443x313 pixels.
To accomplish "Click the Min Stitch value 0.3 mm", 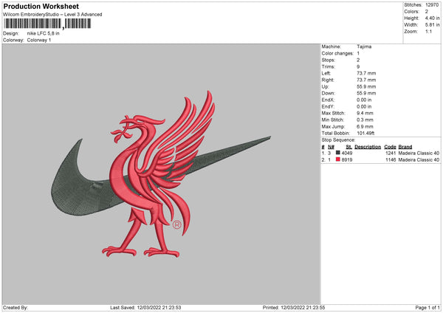I will (x=365, y=120).
